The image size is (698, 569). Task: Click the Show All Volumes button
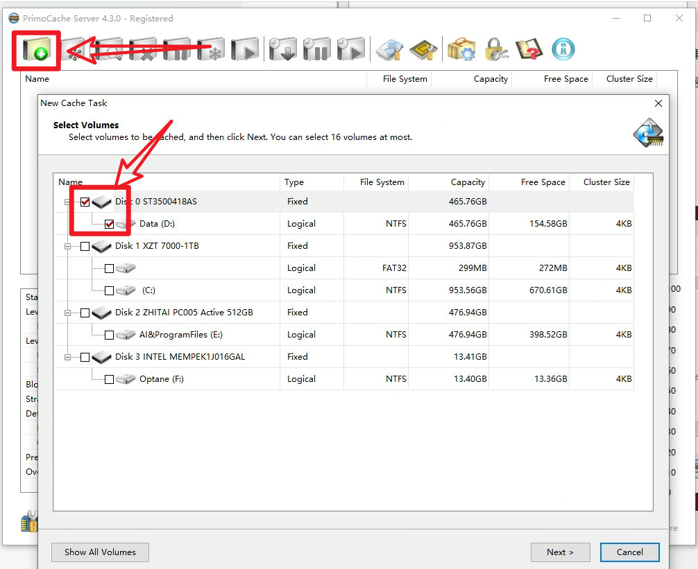(100, 552)
